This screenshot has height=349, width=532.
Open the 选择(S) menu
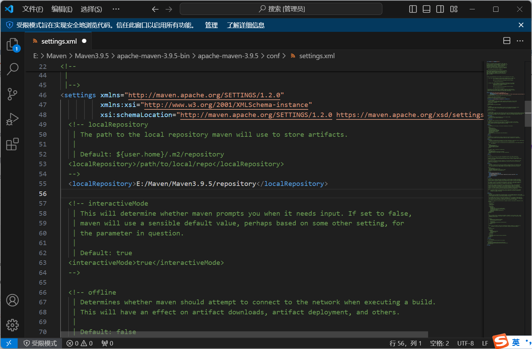pos(91,9)
